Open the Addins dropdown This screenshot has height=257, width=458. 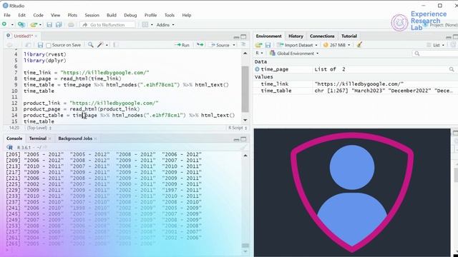pyautogui.click(x=165, y=25)
